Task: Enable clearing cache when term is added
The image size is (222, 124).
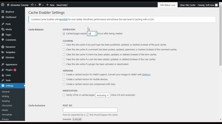Action: pos(64,54)
